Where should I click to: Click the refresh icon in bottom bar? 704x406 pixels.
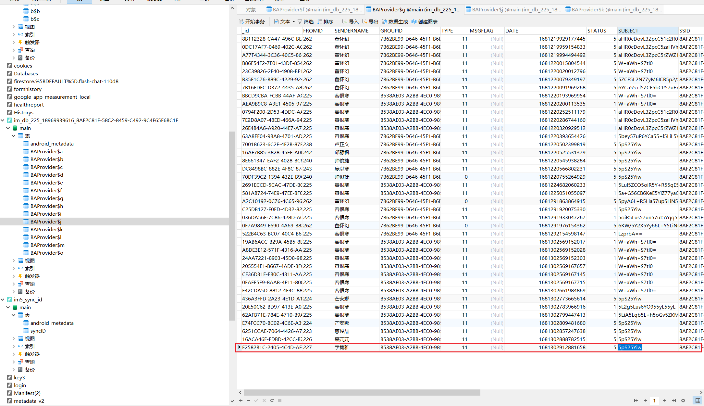click(x=272, y=400)
